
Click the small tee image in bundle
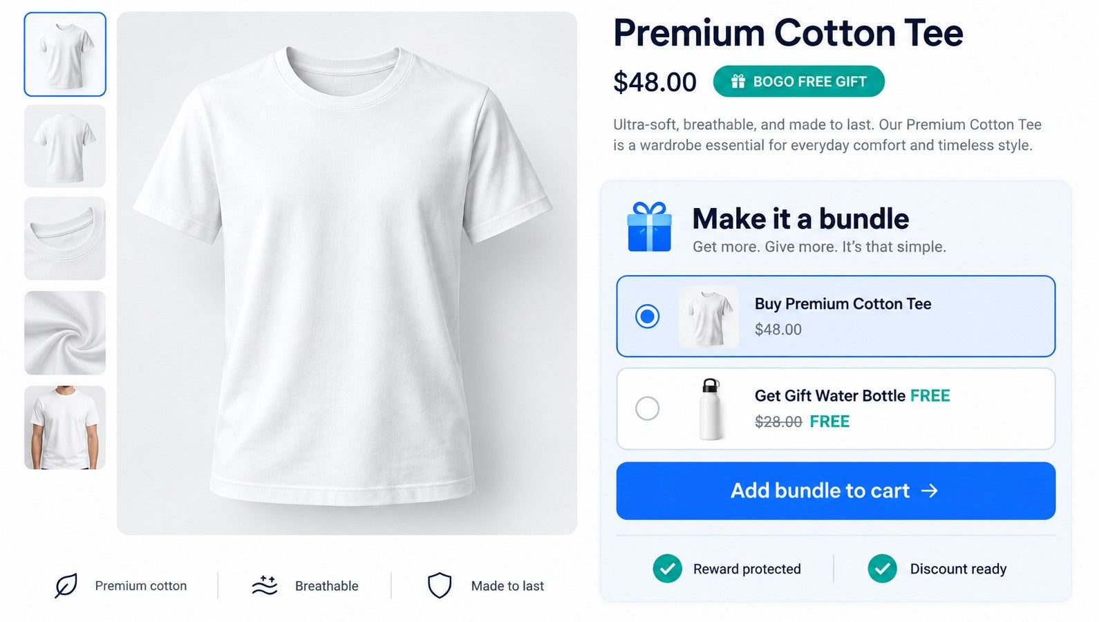(709, 317)
